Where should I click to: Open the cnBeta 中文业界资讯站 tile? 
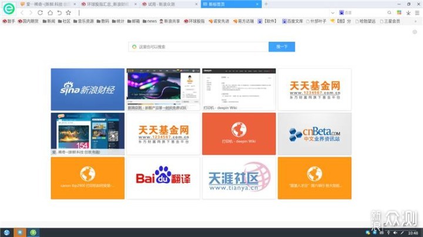point(314,134)
